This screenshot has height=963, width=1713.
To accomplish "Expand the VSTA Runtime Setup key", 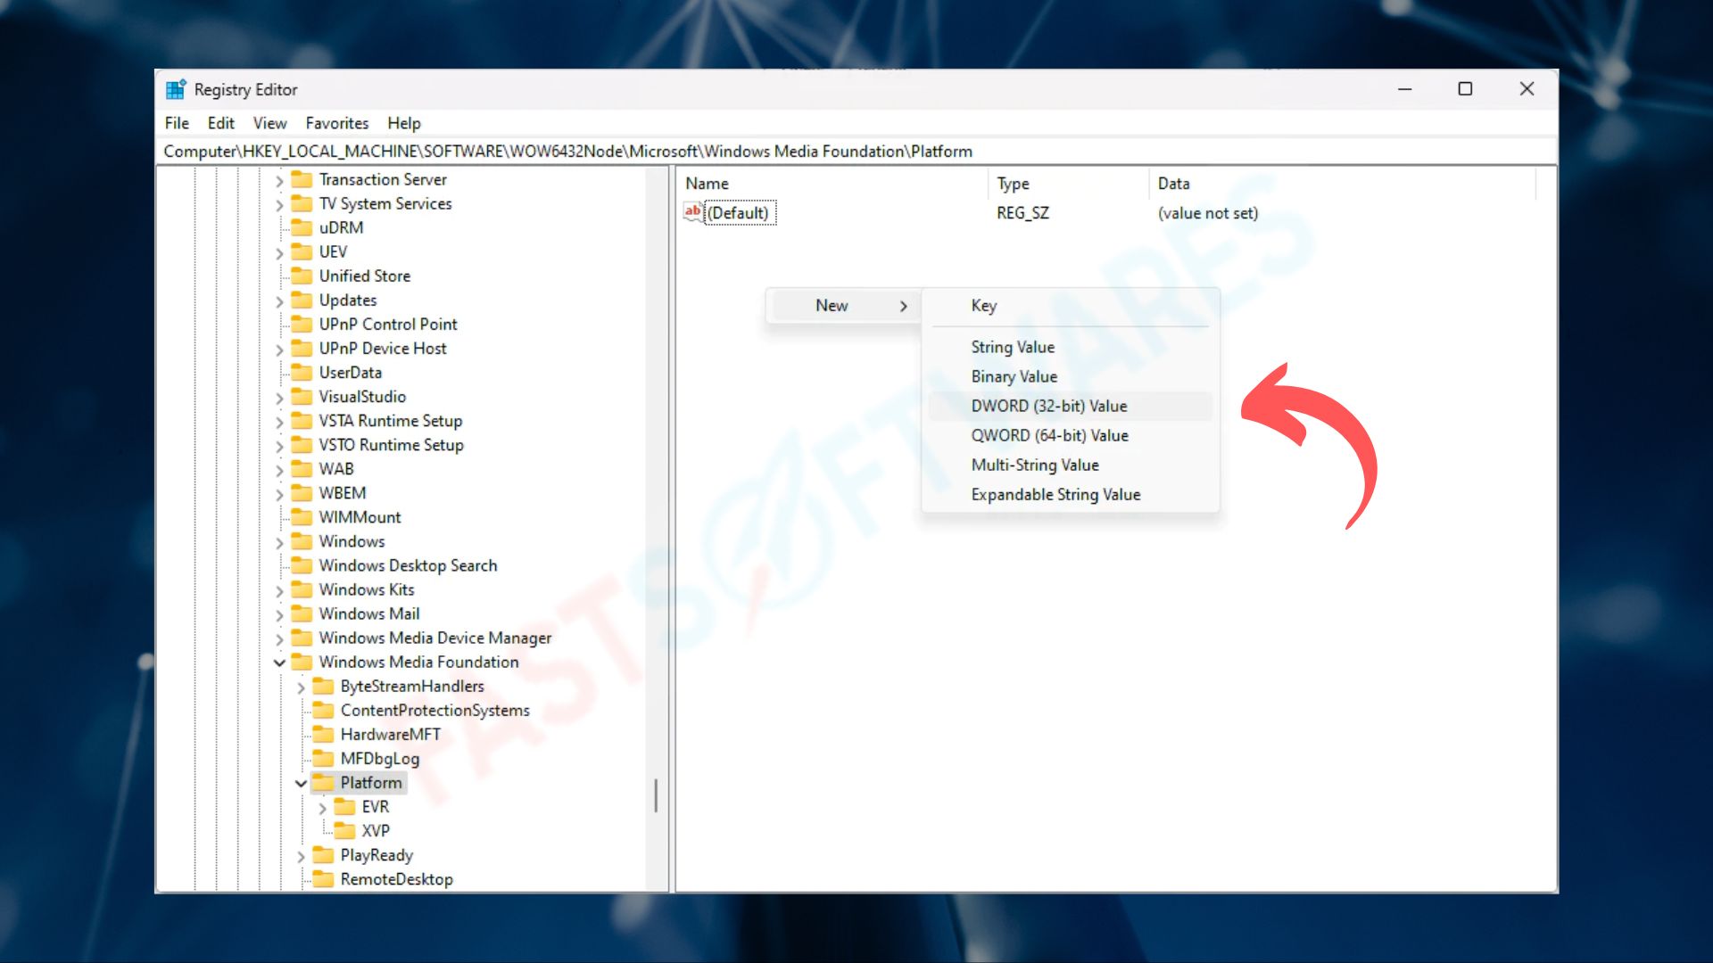I will click(x=279, y=422).
